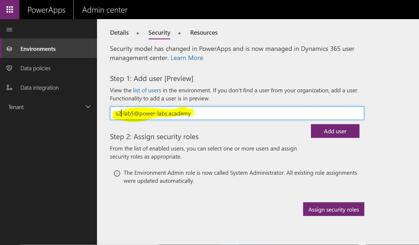
Task: Click the info icon beside Environment Admin note
Action: [117, 173]
